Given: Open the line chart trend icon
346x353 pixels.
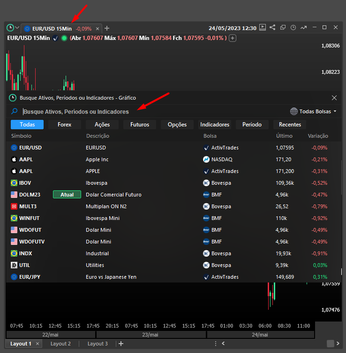Looking at the screenshot, I should coord(304,28).
